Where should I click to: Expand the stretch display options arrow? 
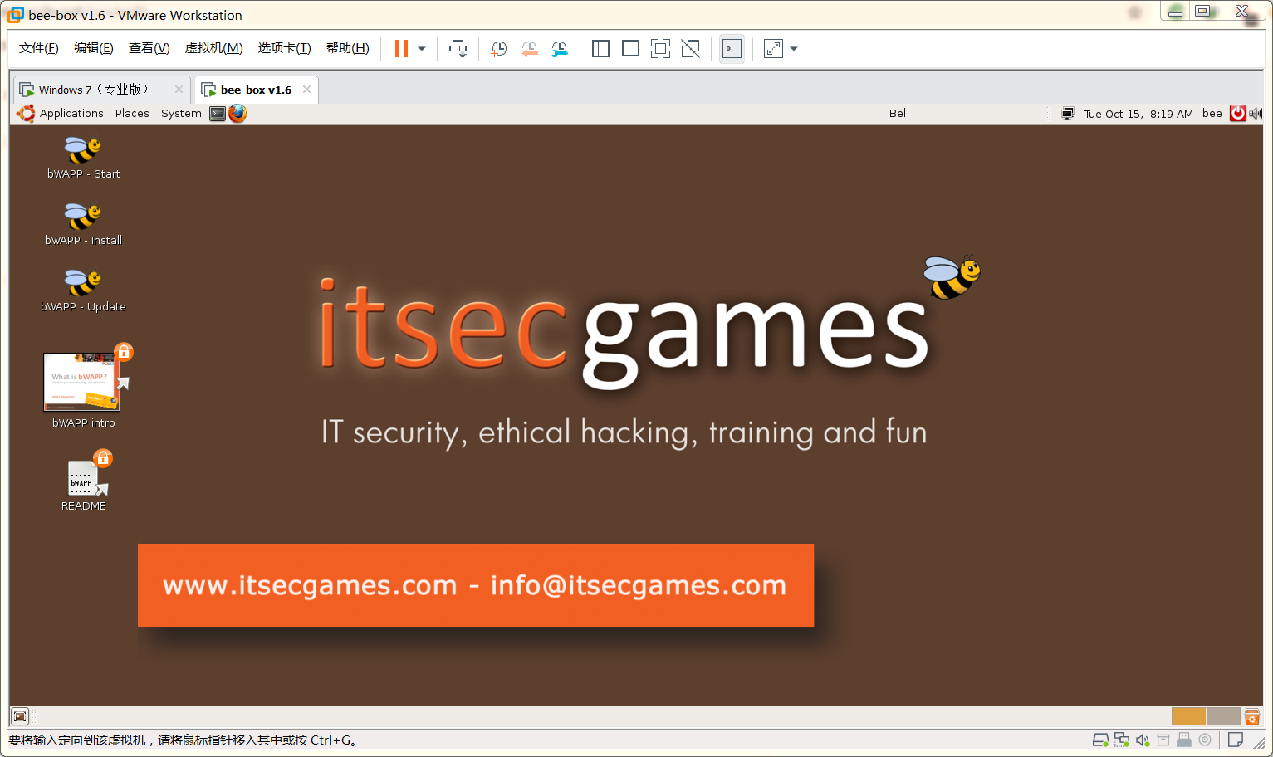794,49
